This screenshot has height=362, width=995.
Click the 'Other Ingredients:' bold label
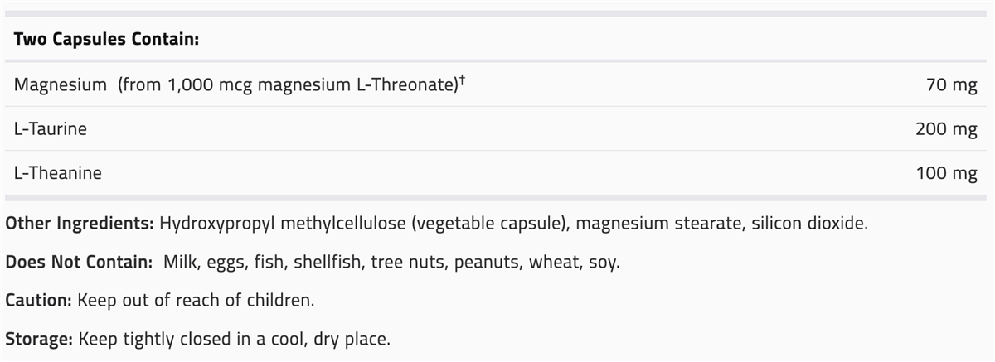pos(79,224)
